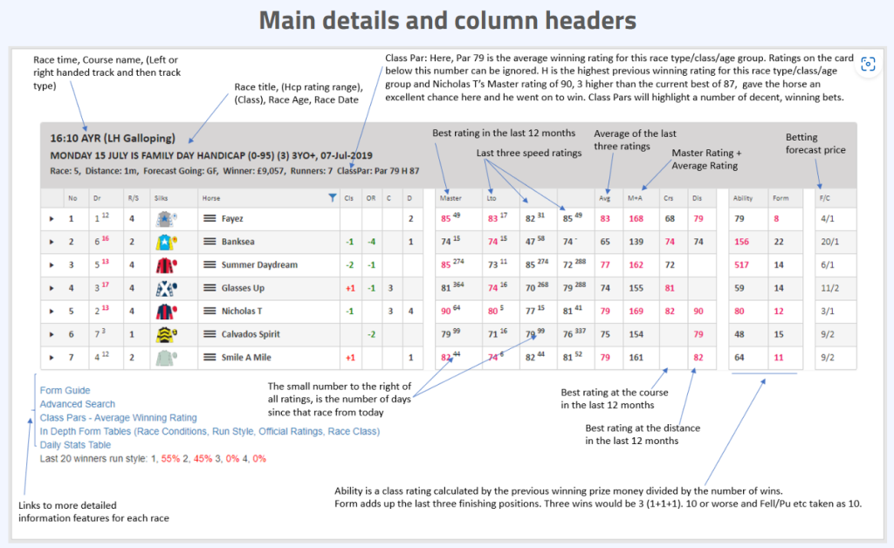Image resolution: width=894 pixels, height=548 pixels.
Task: Open the Advanced Search link
Action: click(x=78, y=404)
